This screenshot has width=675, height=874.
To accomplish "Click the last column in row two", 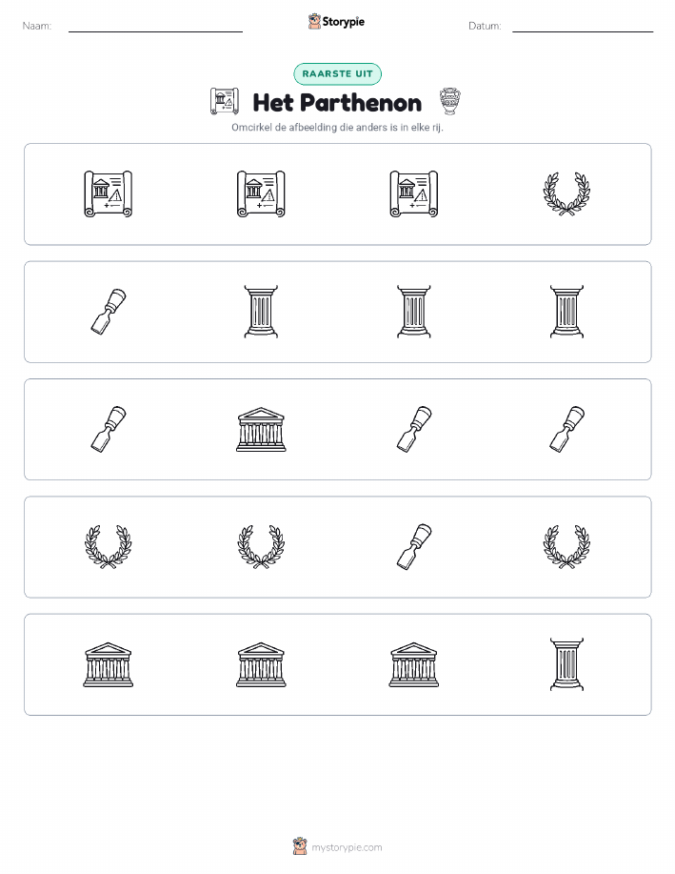I will click(x=566, y=312).
